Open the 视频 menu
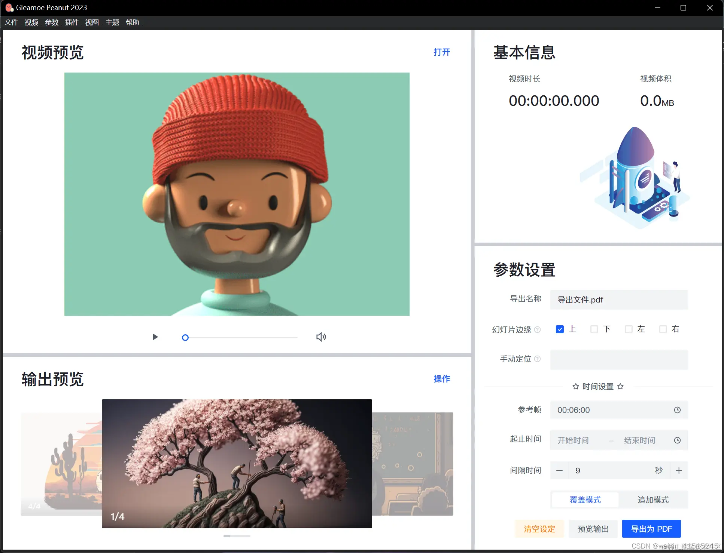The image size is (724, 553). point(31,22)
